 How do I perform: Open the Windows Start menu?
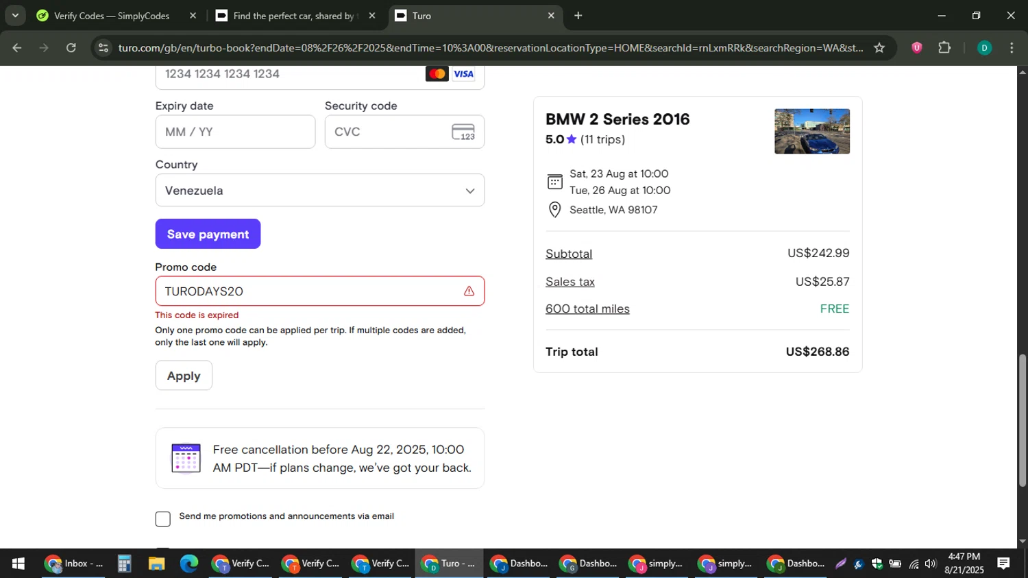click(19, 564)
